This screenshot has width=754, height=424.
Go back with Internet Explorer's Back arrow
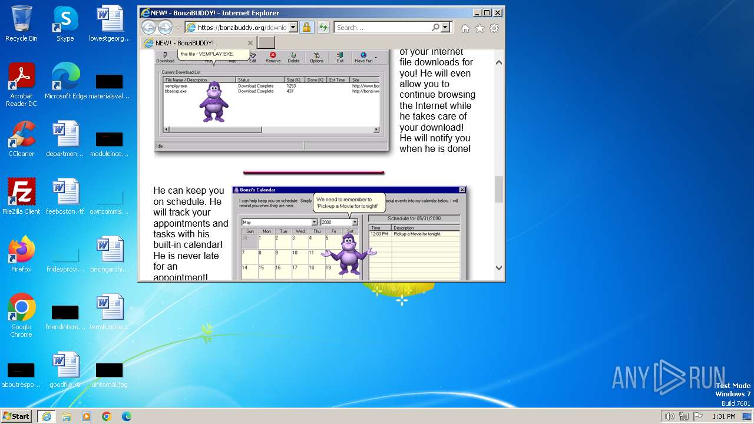tap(148, 27)
